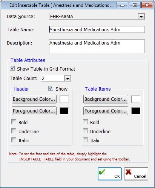Click into the Table Name text field
The height and width of the screenshot is (188, 155).
(97, 29)
